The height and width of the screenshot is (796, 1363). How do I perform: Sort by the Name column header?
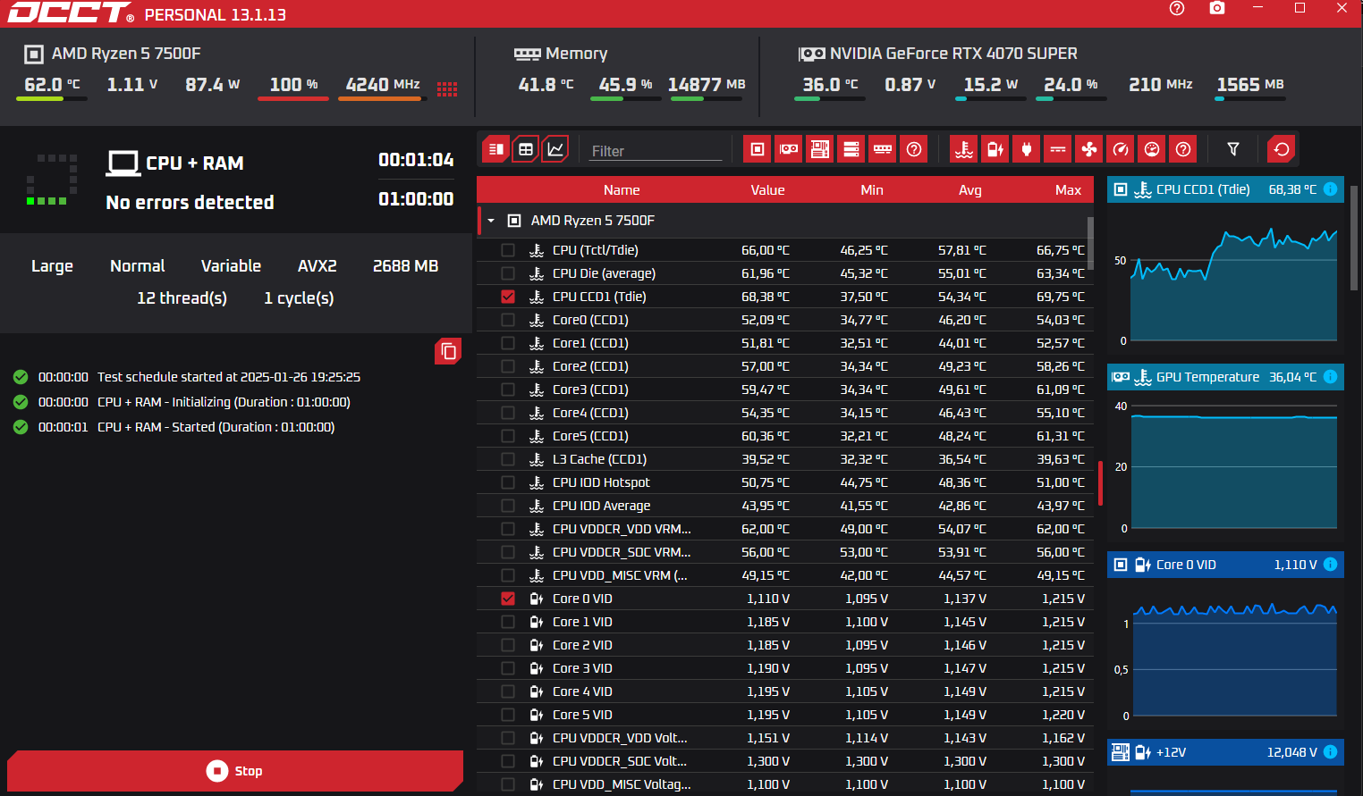click(622, 190)
